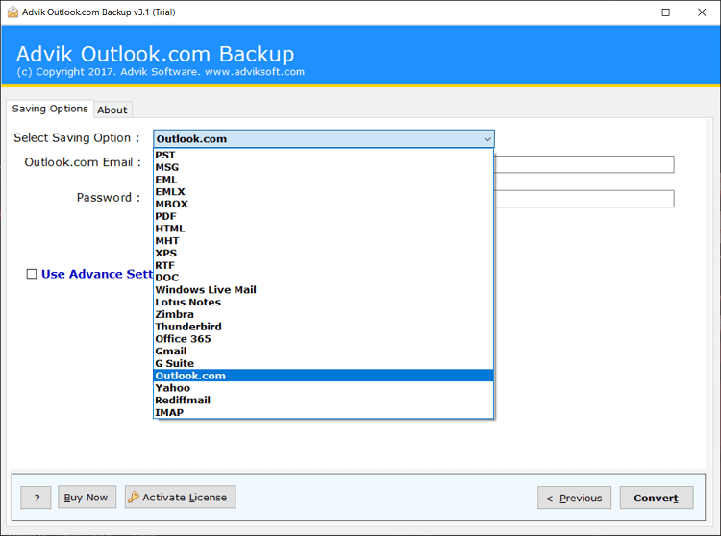Select EML format in the dropdown list
721x536 pixels.
point(323,180)
